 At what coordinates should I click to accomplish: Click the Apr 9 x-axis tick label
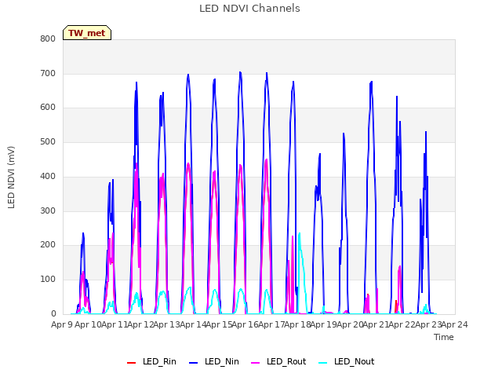pyautogui.click(x=61, y=324)
